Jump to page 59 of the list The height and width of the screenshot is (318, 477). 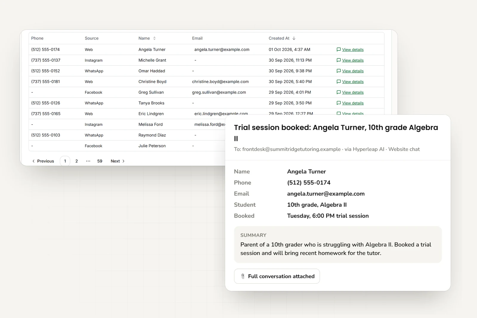tap(100, 161)
